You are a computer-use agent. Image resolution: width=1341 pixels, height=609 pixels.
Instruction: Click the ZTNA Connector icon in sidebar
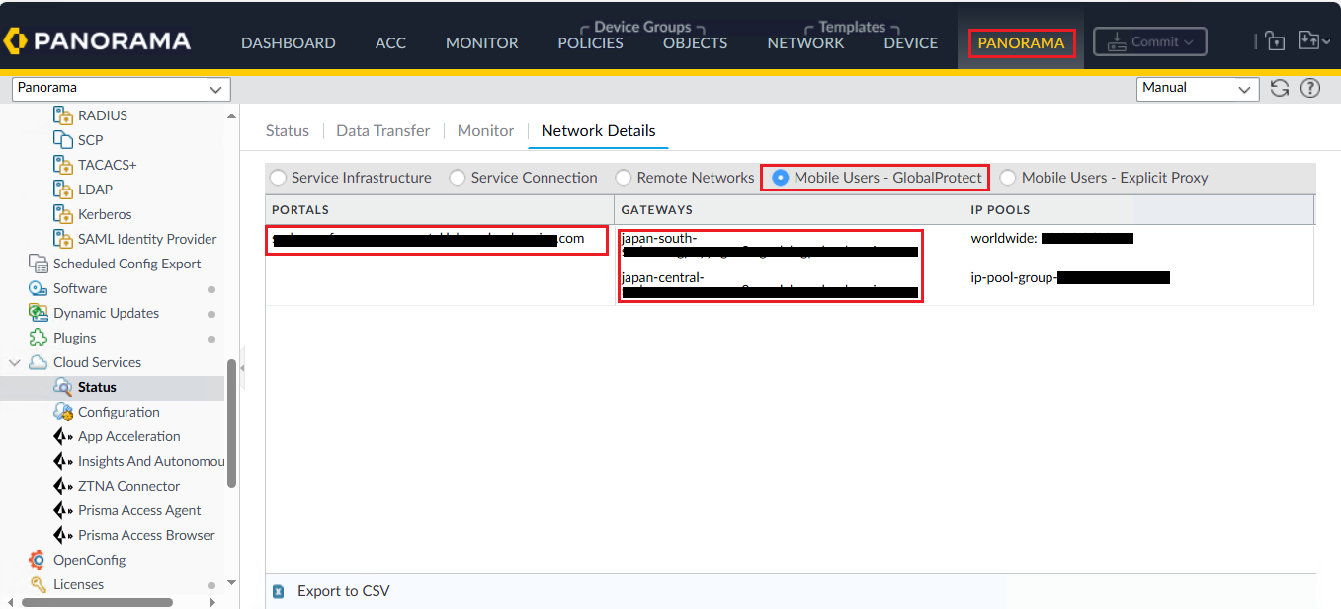coord(63,486)
